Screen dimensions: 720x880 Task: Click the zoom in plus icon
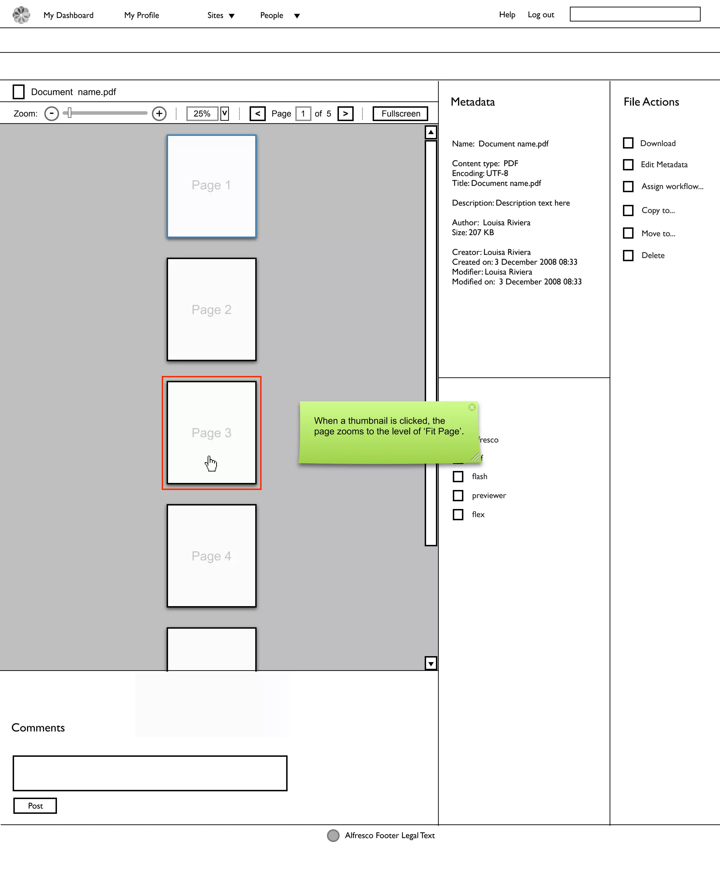(x=159, y=114)
